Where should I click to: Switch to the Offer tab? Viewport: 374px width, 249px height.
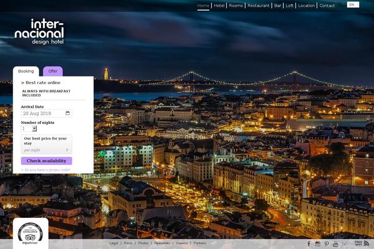pyautogui.click(x=53, y=71)
